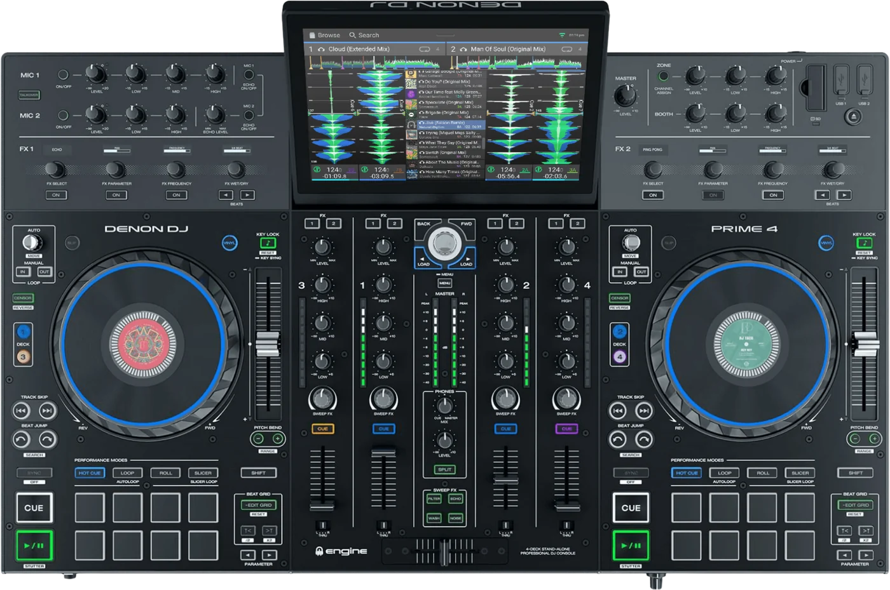Start playback with left deck play/pause
Image resolution: width=890 pixels, height=590 pixels.
click(34, 546)
